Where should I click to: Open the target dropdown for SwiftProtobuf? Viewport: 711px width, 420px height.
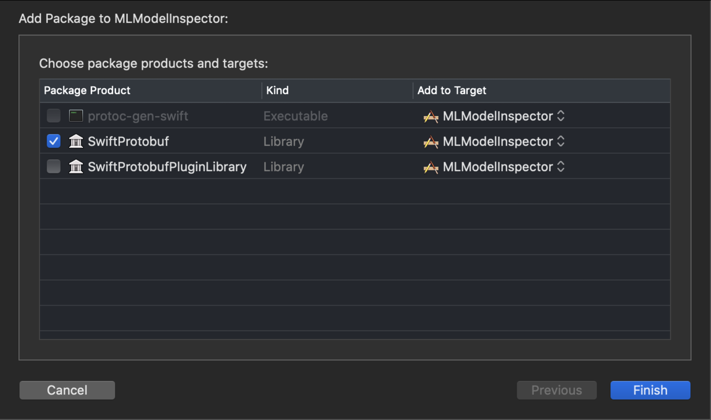pos(560,141)
